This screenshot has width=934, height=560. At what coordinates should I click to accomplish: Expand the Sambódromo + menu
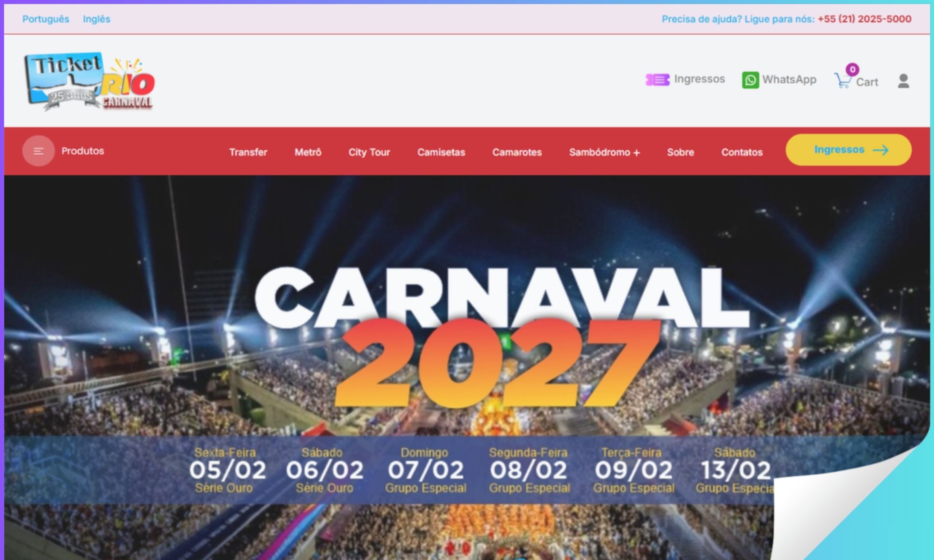(604, 152)
